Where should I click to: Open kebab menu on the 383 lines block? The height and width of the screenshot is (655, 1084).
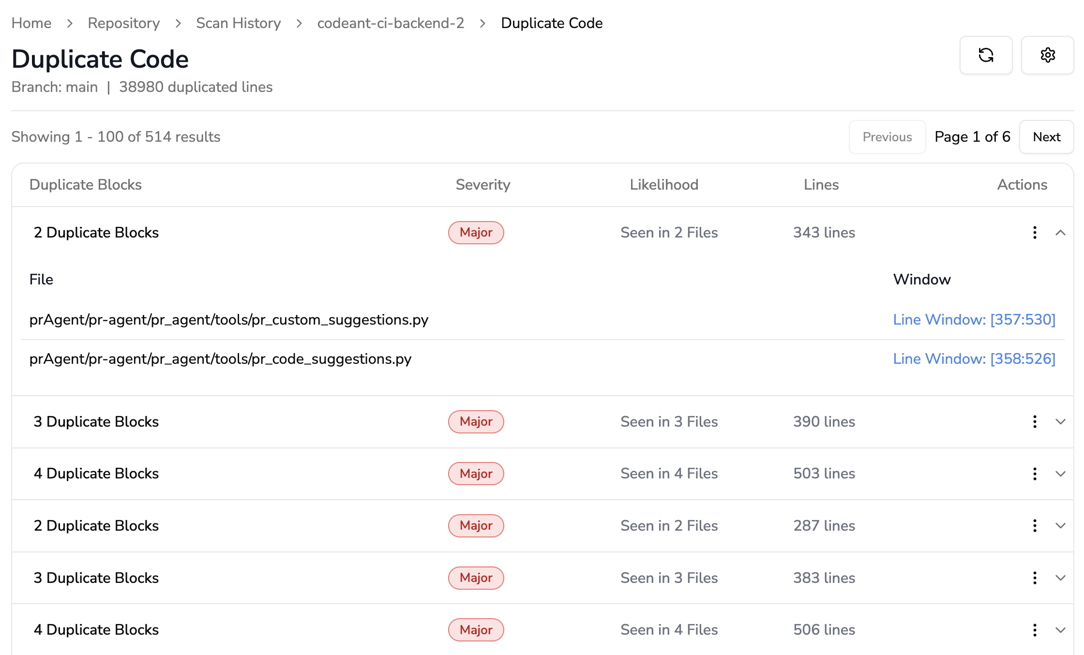tap(1035, 578)
